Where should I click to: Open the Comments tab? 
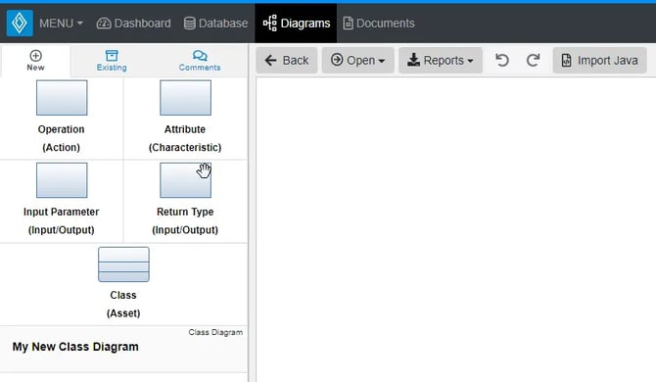pos(200,61)
